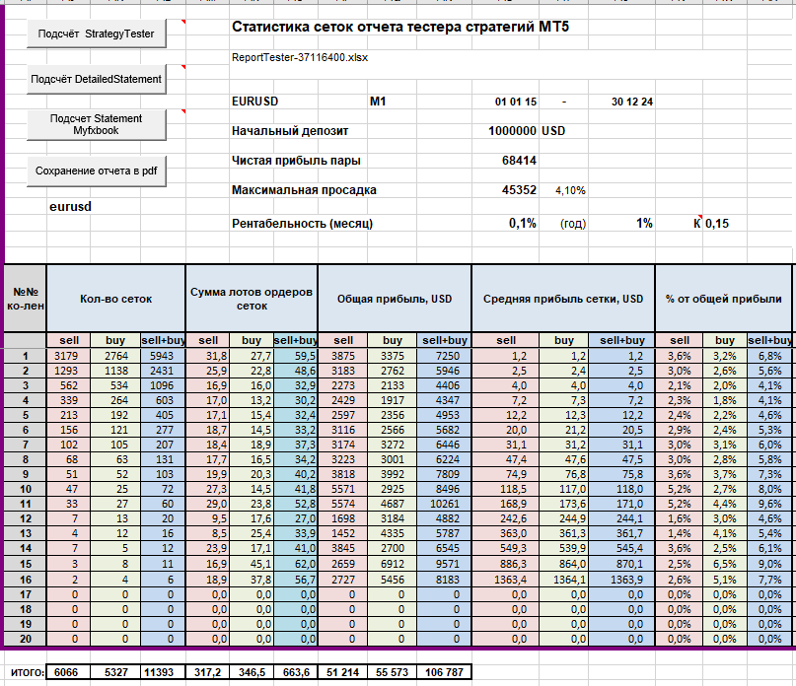Select the eurusd label cell
This screenshot has height=686, width=796.
[71, 207]
